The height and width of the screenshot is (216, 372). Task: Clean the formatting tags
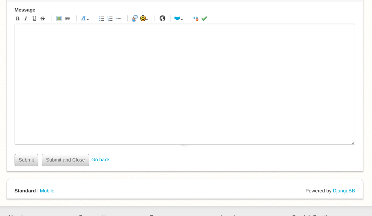pyautogui.click(x=196, y=18)
